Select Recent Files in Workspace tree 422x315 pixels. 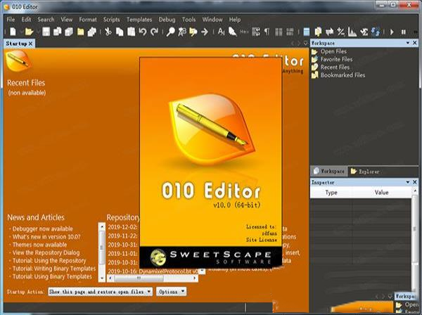coord(335,67)
